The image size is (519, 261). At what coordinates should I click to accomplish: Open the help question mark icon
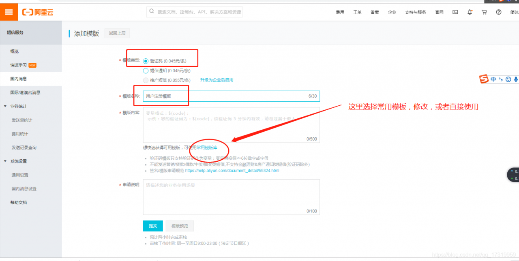click(x=499, y=12)
